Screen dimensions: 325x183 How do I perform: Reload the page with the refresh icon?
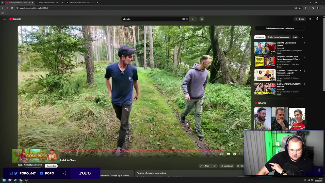pos(12,8)
